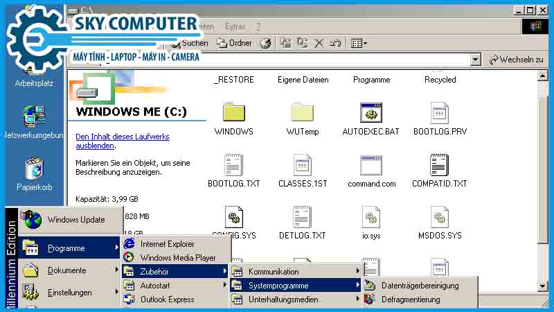554x312 pixels.
Task: Expand the Autostart submenu
Action: coord(176,285)
